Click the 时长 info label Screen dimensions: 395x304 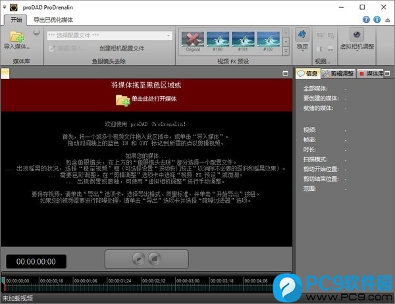(309, 149)
